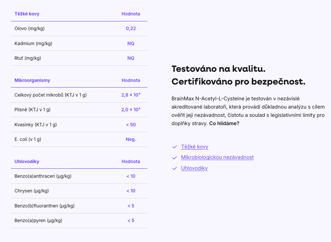This screenshot has width=331, height=242.
Task: Click the Olovo value 0,22
Action: pyautogui.click(x=131, y=29)
